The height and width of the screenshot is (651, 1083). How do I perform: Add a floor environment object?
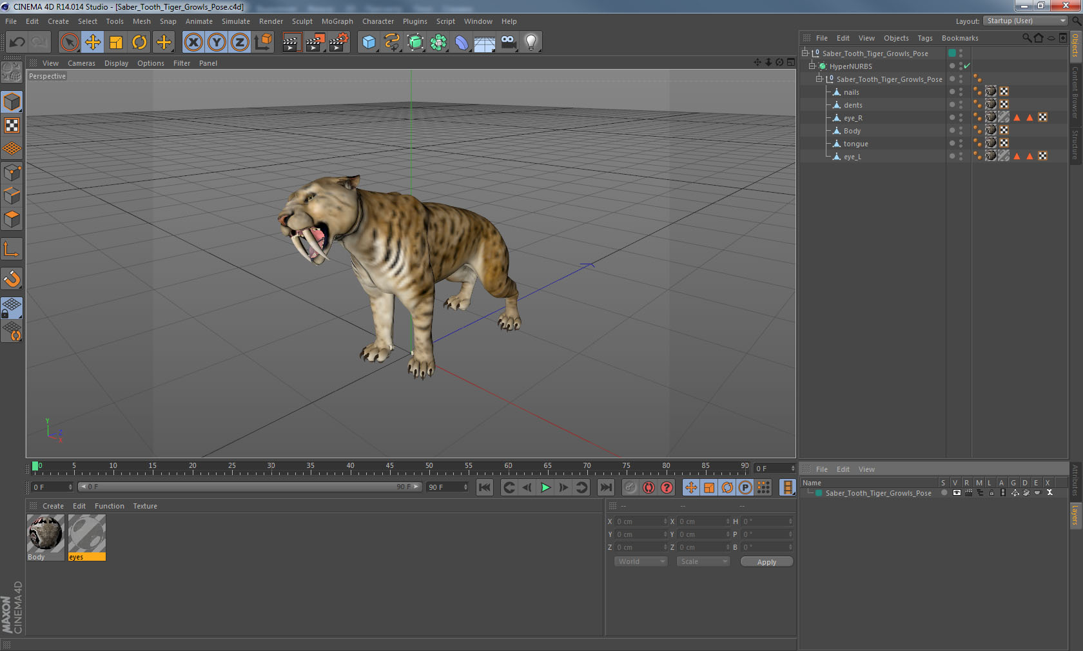click(485, 43)
